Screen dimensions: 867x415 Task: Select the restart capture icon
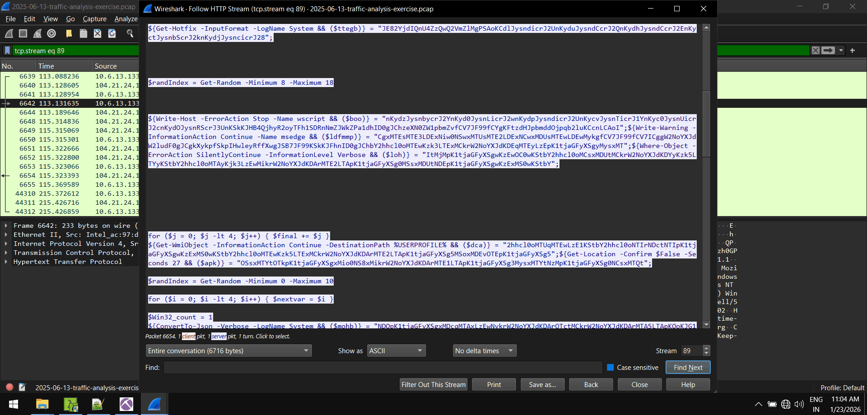pos(37,33)
